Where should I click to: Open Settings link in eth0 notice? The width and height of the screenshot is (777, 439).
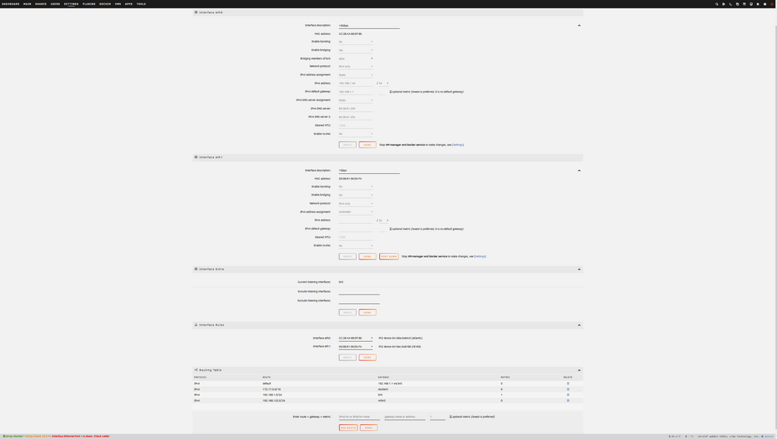coord(458,145)
